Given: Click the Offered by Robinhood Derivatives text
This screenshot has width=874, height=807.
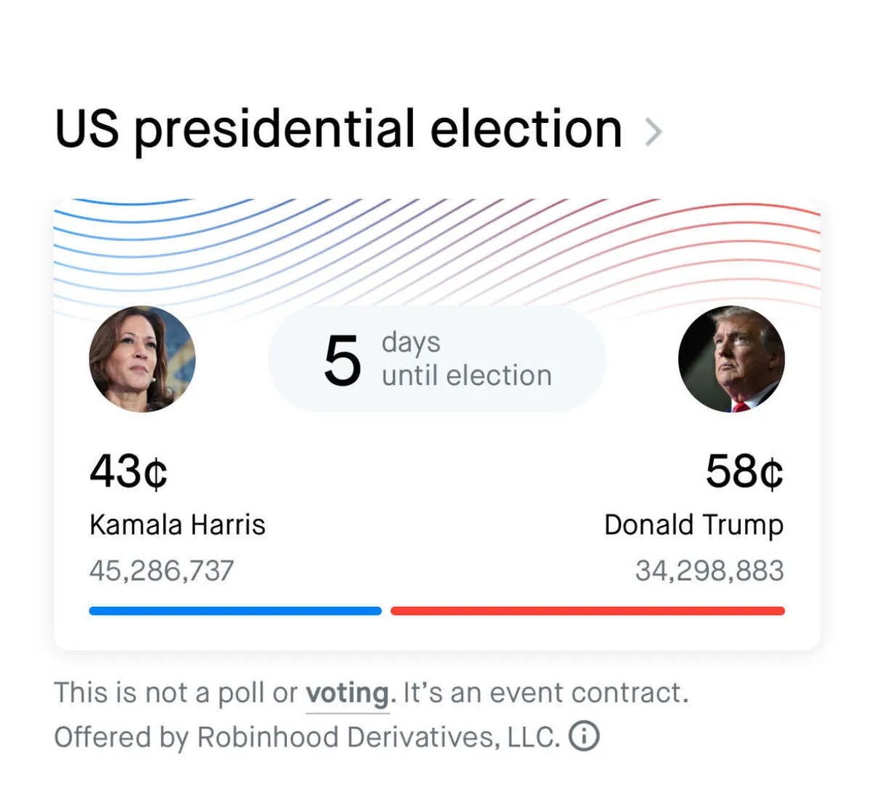Looking at the screenshot, I should (x=306, y=737).
